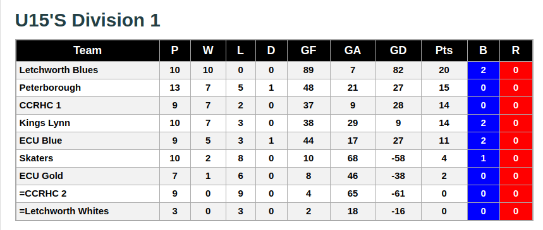Viewport: 543px width, 230px height.
Task: Click the Skaters team name
Action: click(x=36, y=158)
